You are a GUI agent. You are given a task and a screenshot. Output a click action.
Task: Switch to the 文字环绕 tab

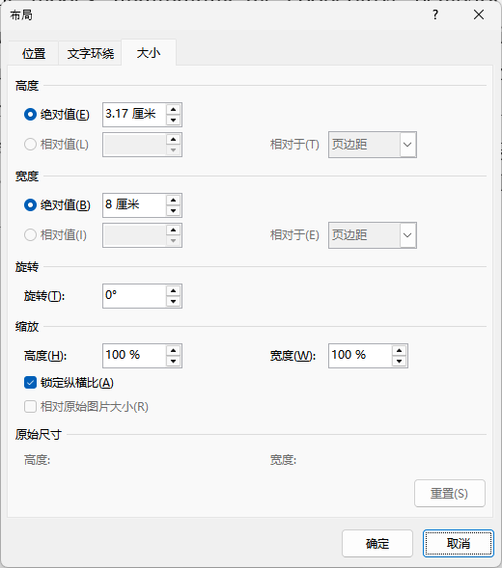(91, 53)
